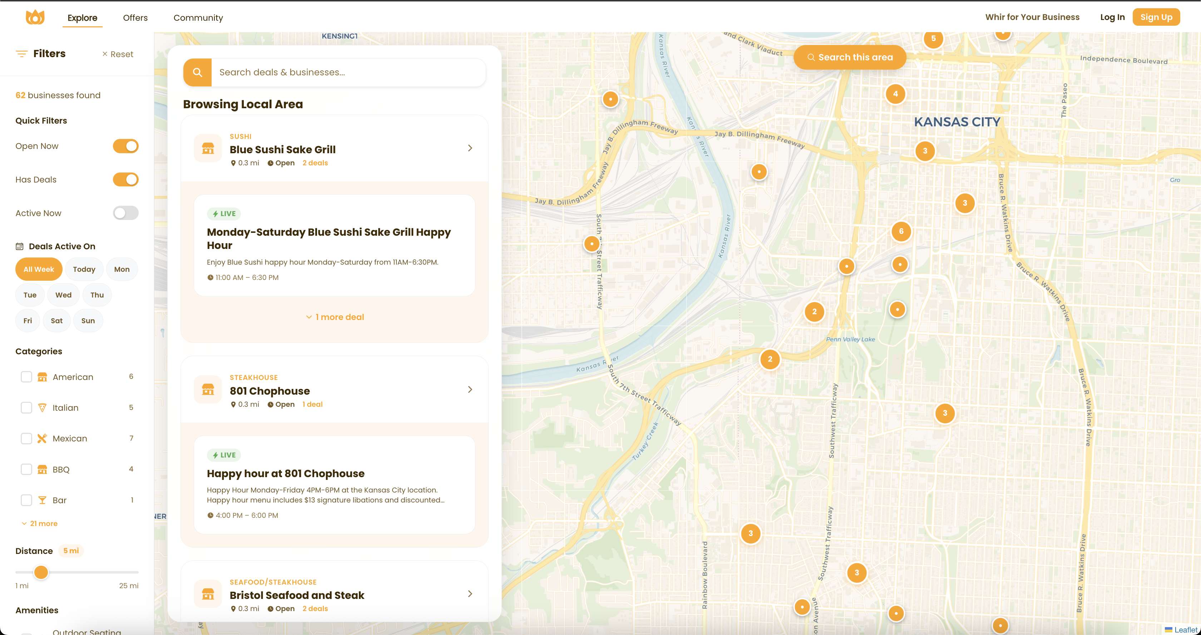Image resolution: width=1201 pixels, height=635 pixels.
Task: Select the Wed day filter
Action: 63,295
